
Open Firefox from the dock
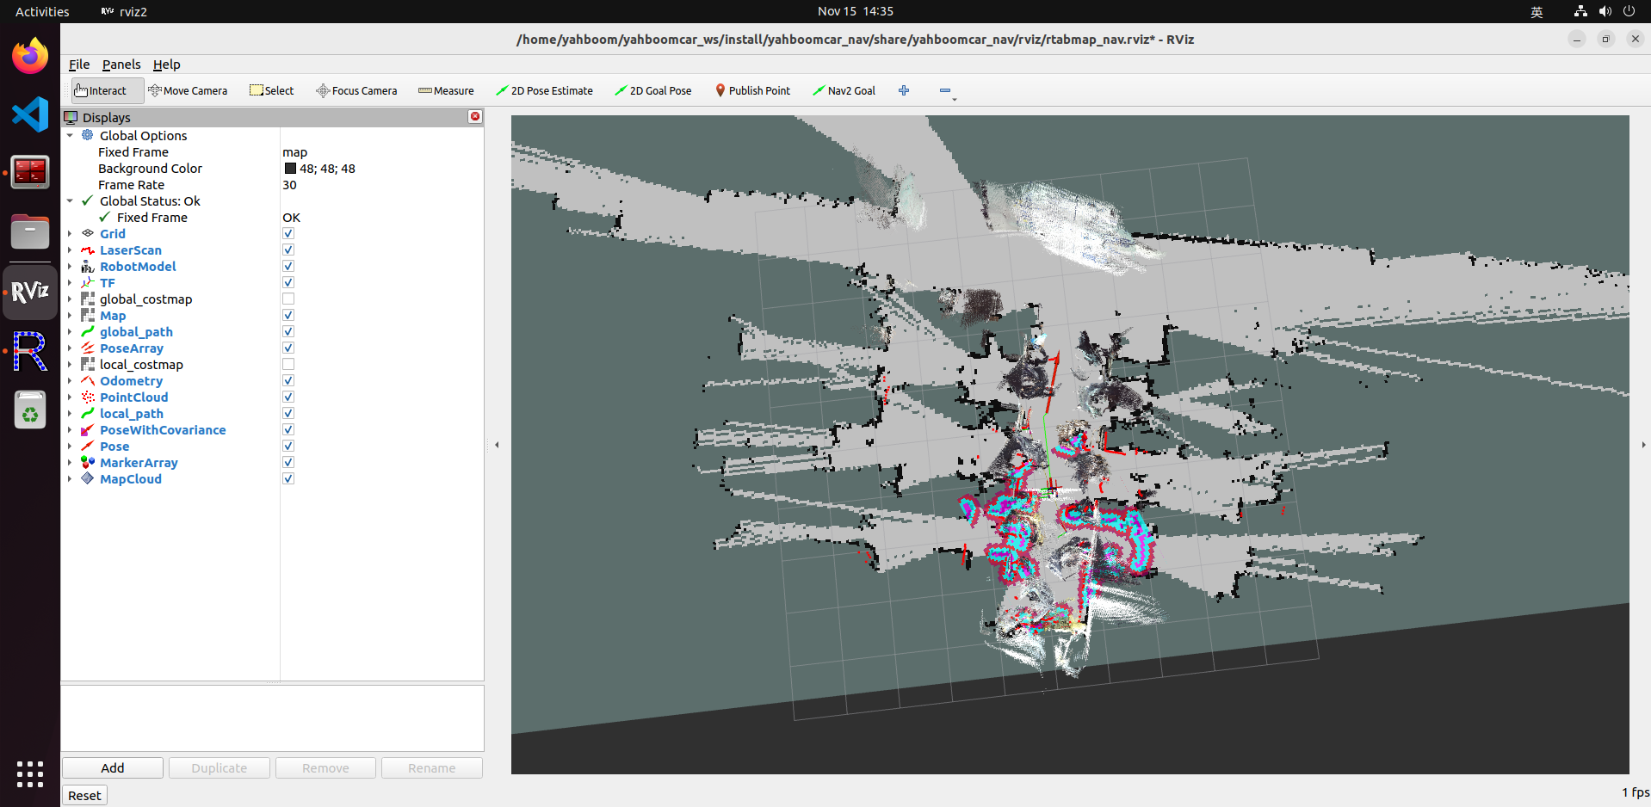coord(30,57)
